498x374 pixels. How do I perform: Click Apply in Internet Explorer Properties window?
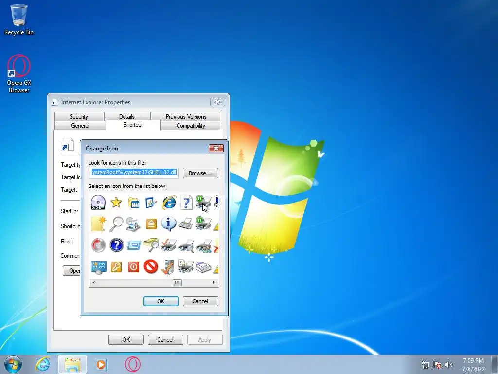click(x=205, y=339)
